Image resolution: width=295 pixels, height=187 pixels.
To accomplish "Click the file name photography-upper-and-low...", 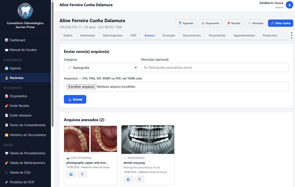I will (87, 163).
